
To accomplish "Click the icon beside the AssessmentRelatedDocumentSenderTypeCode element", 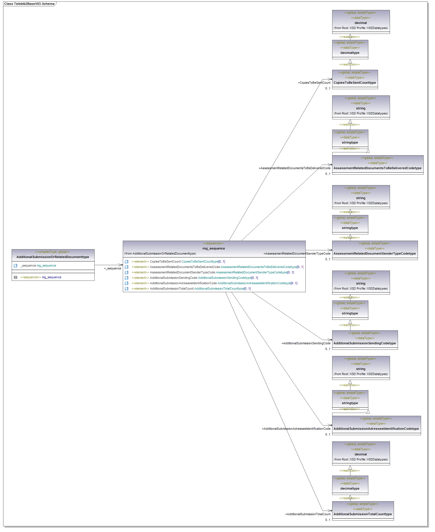I will (x=126, y=273).
